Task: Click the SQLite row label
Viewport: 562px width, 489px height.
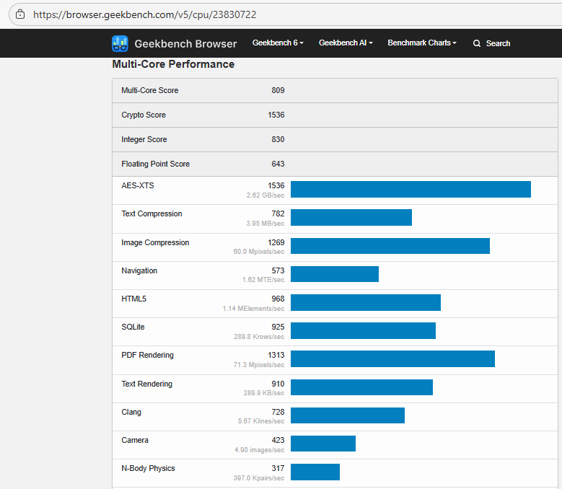Action: click(x=133, y=327)
